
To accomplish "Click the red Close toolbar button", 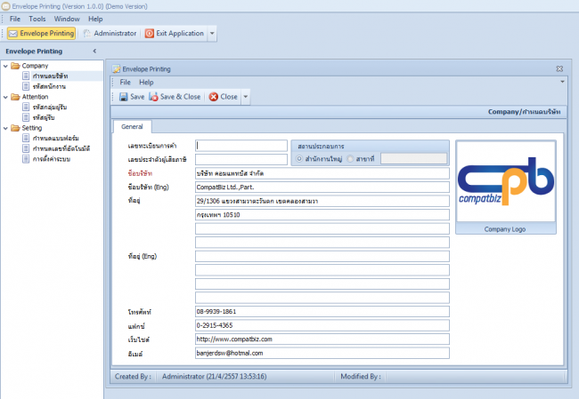I will (223, 97).
